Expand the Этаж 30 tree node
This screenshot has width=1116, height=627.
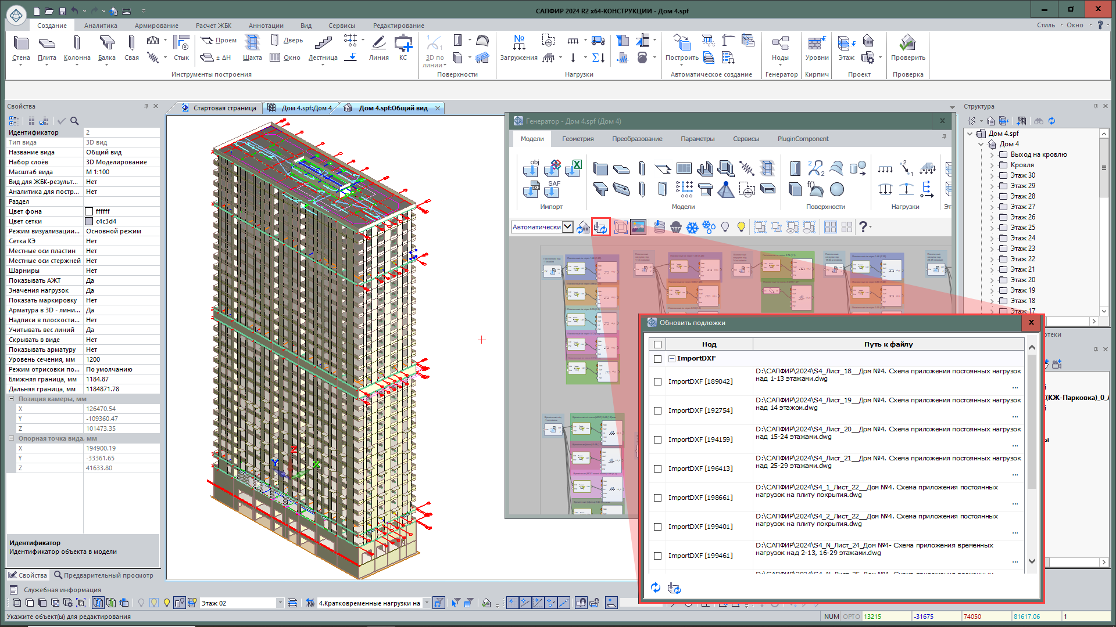coord(992,175)
